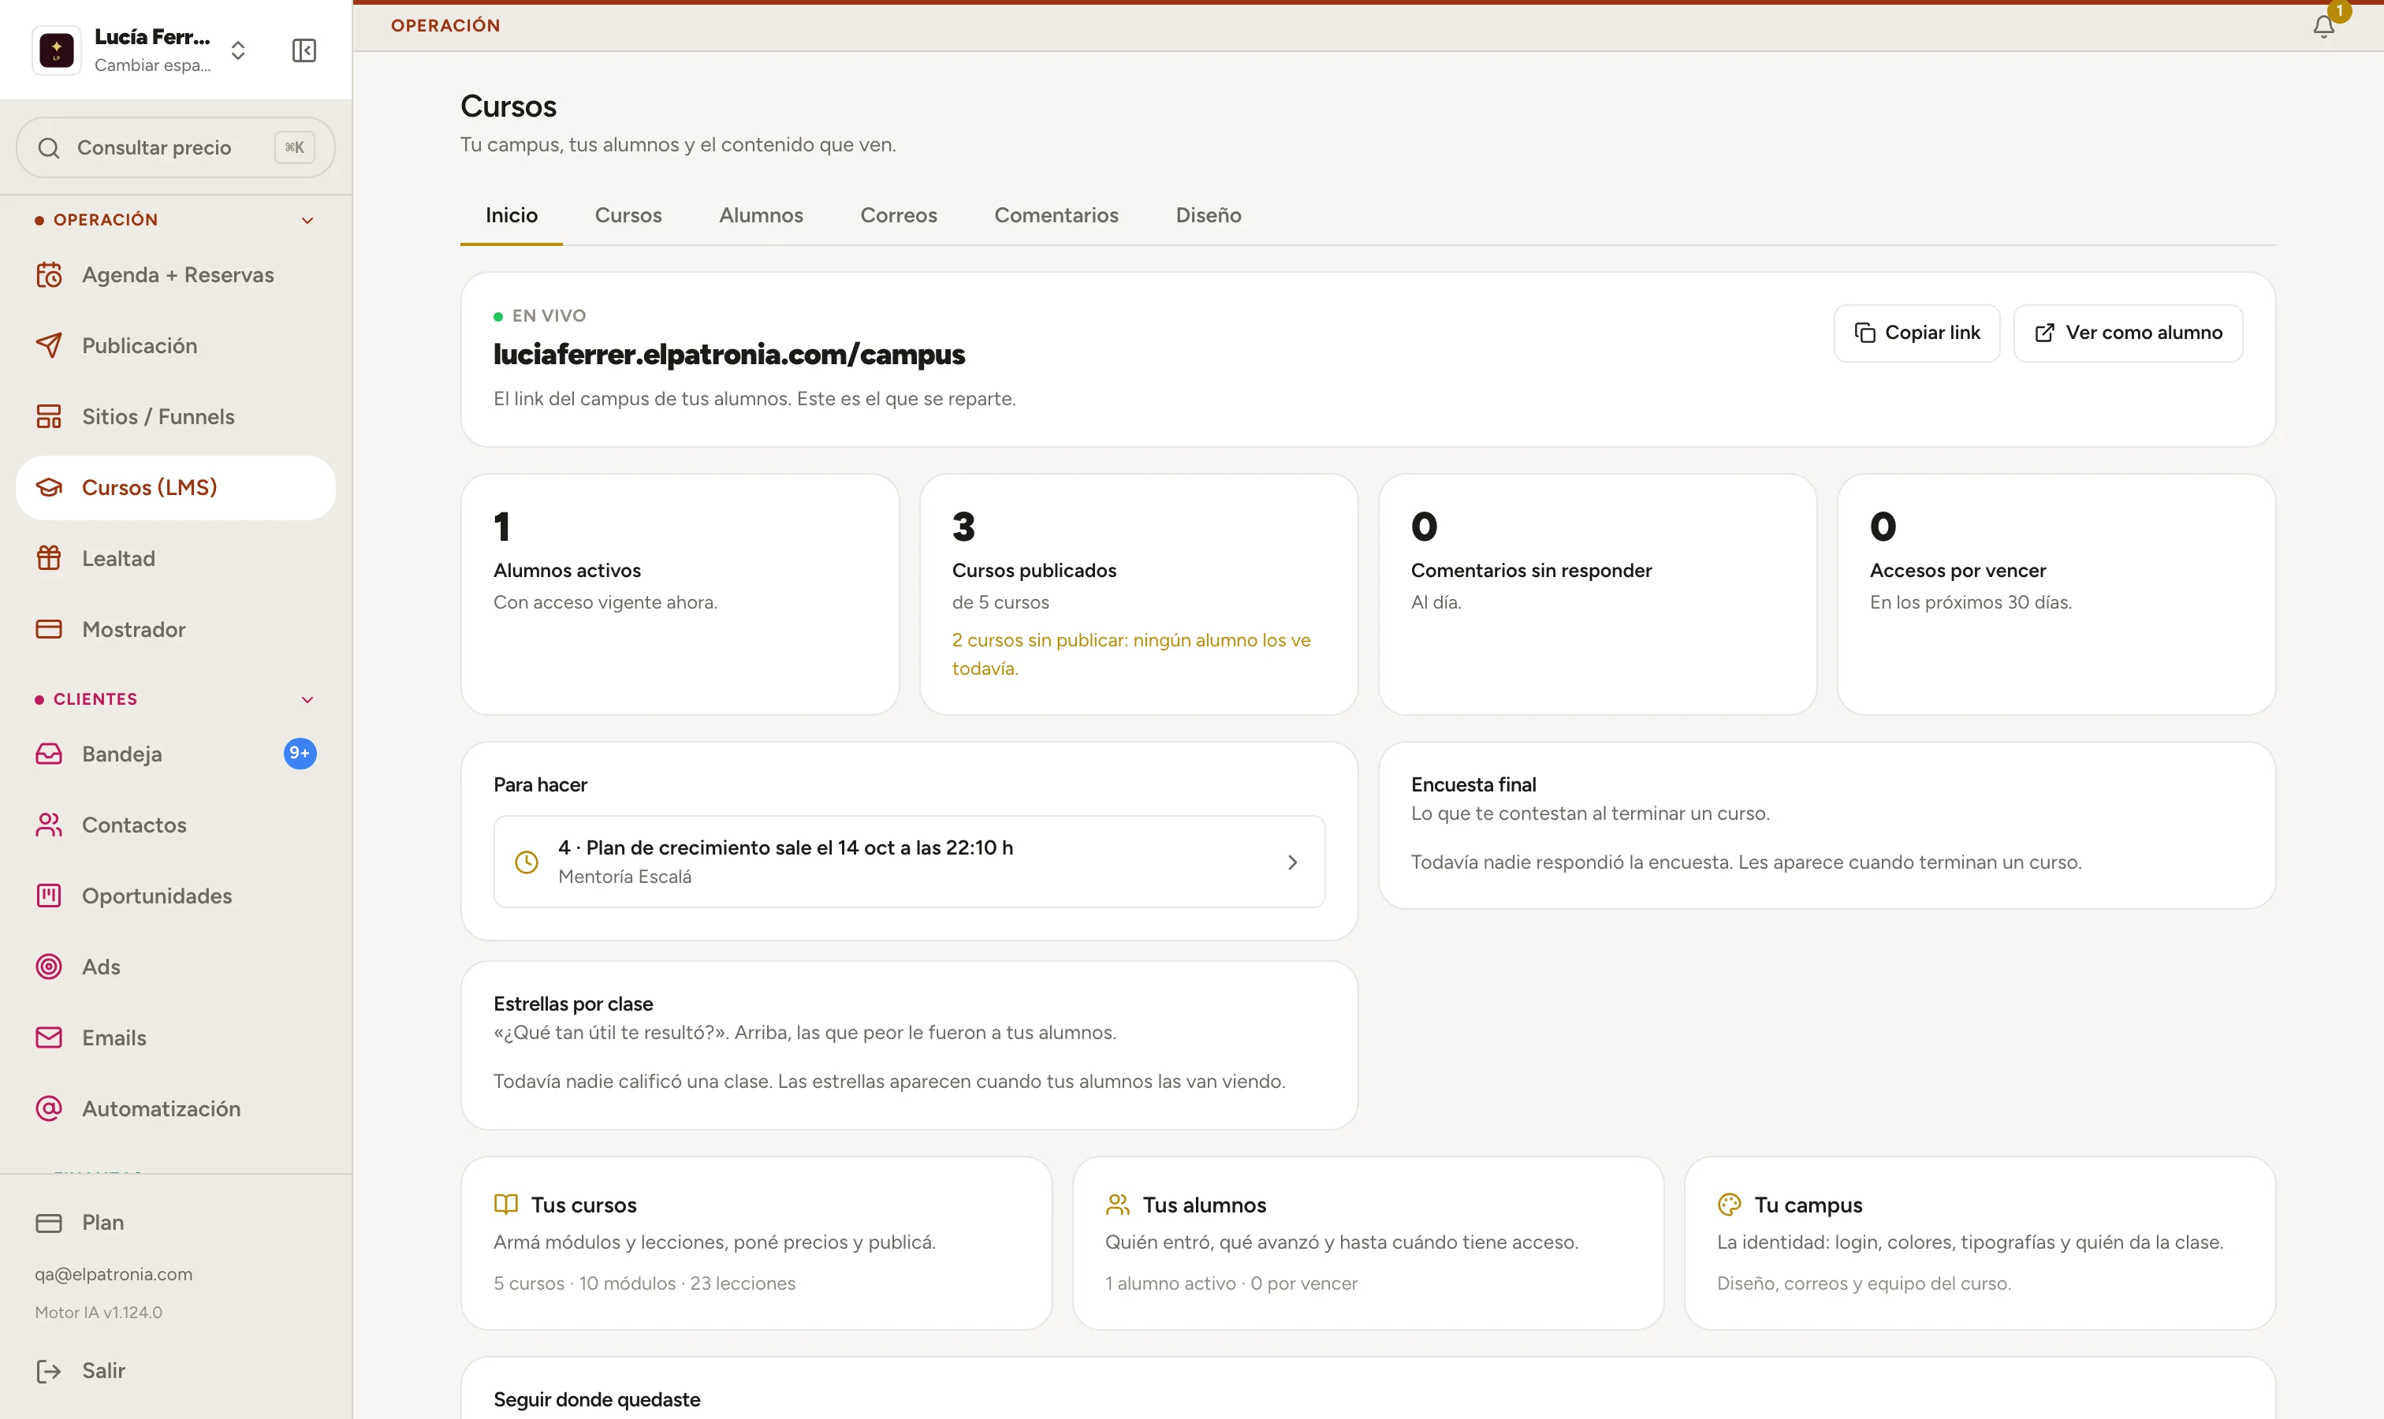
Task: Open Sitios / Funnels section
Action: (x=176, y=417)
